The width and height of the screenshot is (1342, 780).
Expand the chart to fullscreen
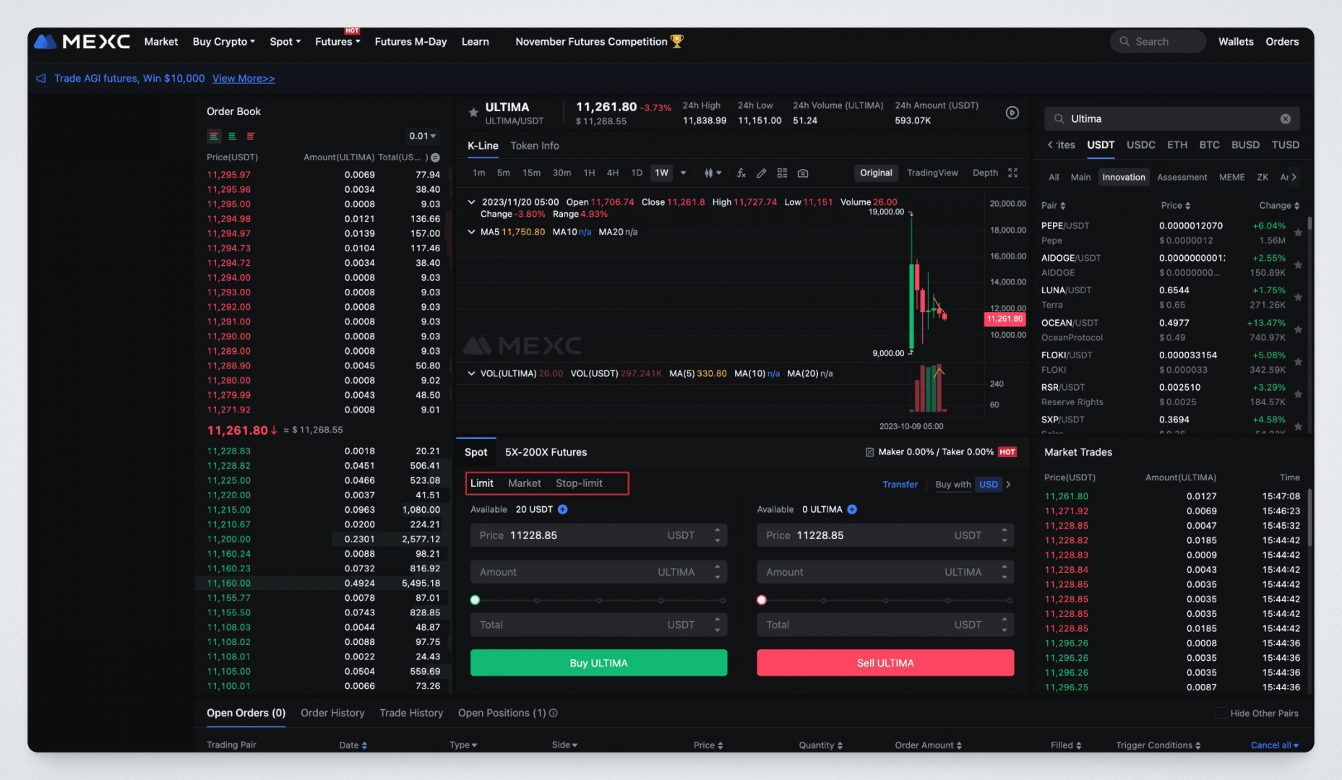coord(1012,173)
